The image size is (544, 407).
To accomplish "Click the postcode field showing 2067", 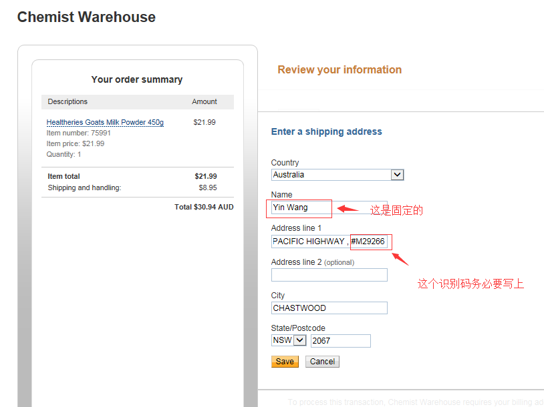I will (x=341, y=340).
